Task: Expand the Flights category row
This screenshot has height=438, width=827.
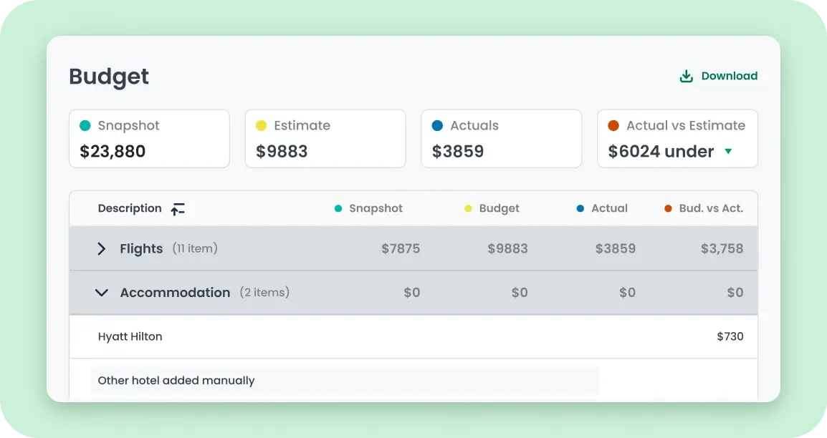Action: (x=102, y=249)
